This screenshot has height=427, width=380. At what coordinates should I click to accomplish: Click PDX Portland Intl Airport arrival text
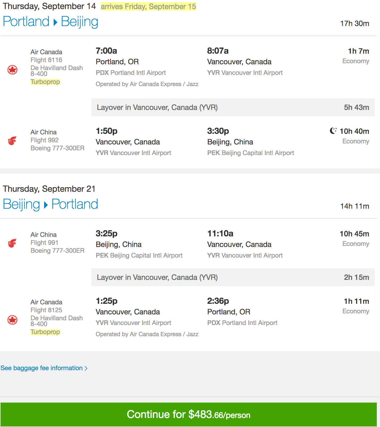click(x=242, y=323)
